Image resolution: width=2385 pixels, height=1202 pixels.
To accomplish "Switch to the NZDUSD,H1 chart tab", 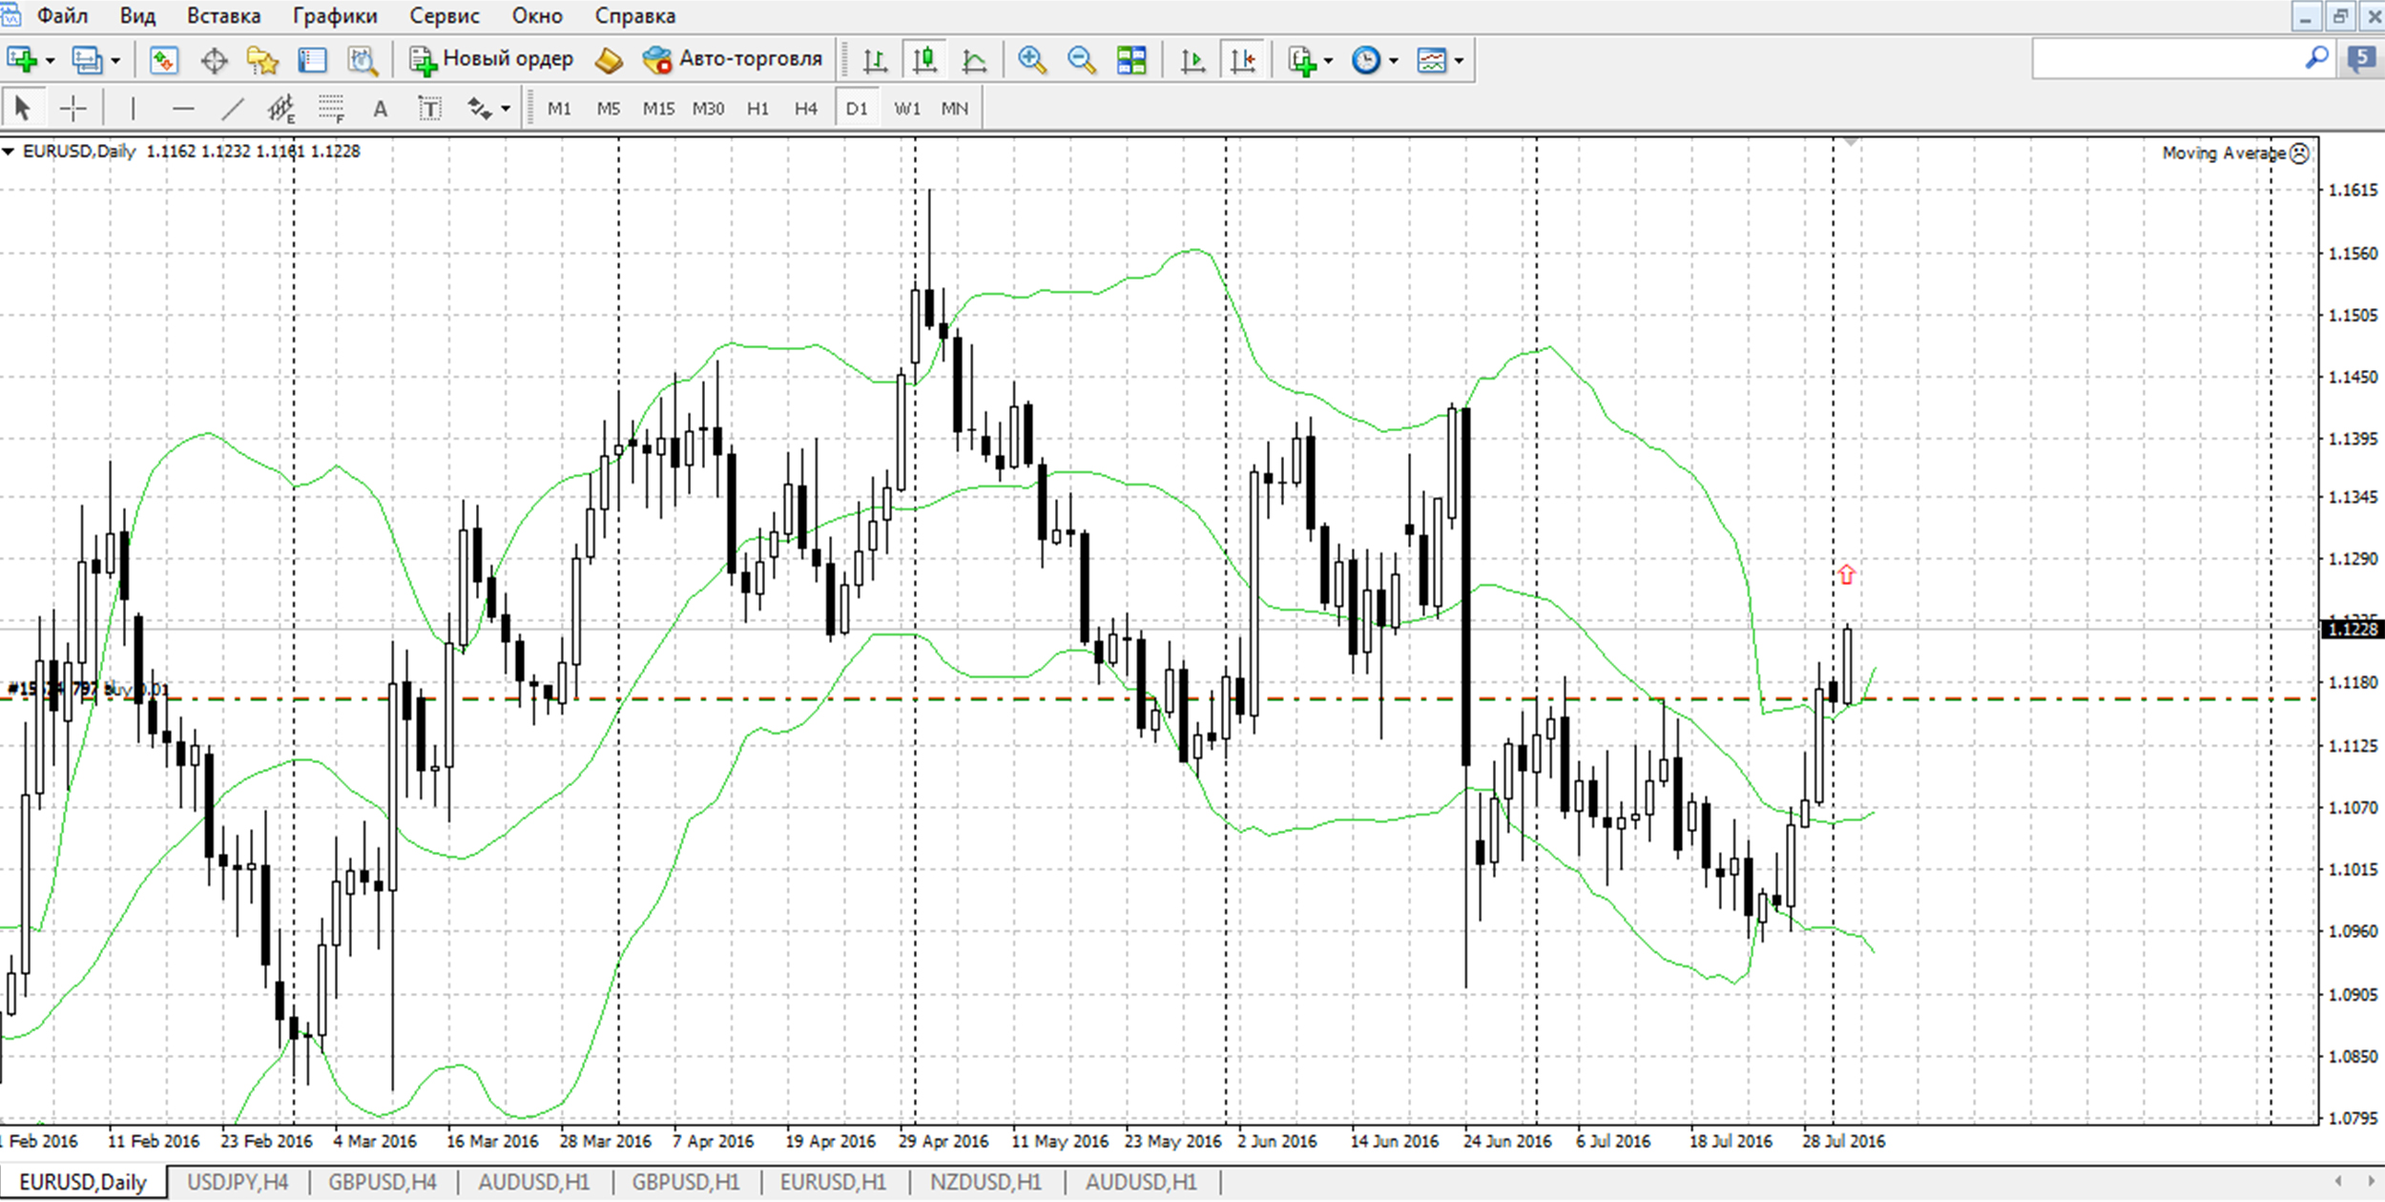I will 985,1182.
